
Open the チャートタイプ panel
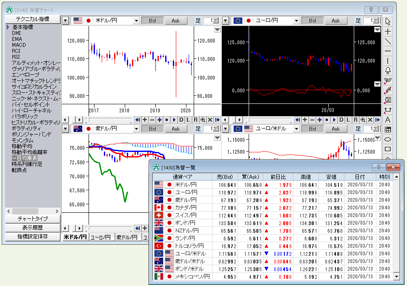(33, 218)
